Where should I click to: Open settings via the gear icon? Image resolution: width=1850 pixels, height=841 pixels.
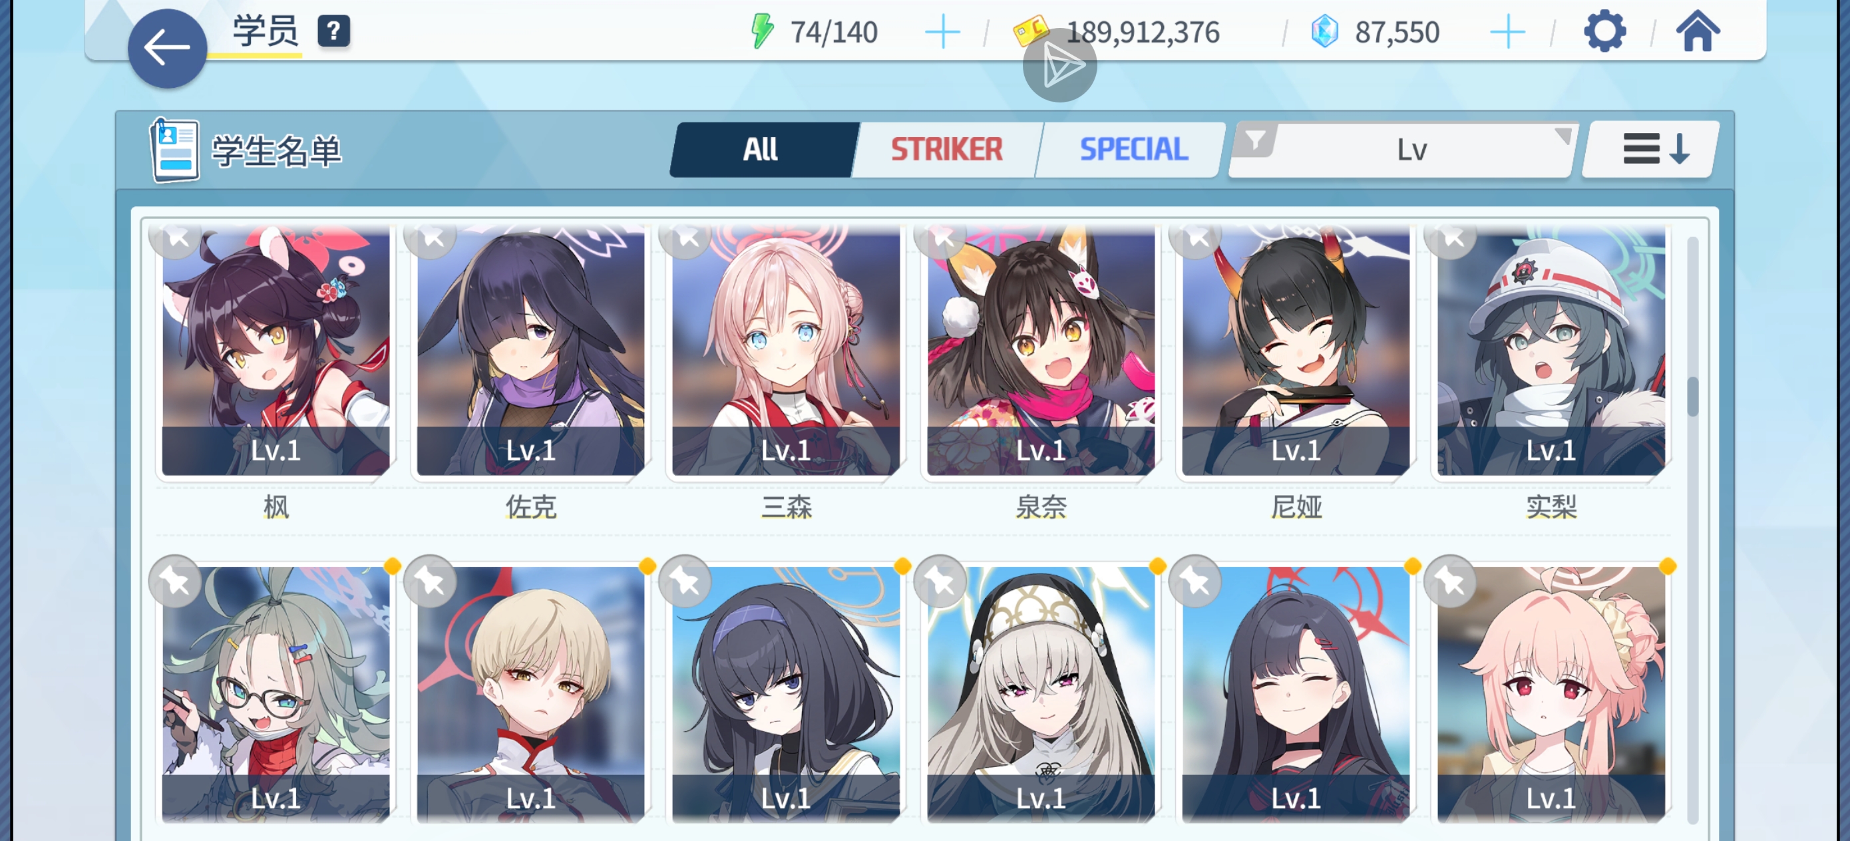coord(1604,31)
